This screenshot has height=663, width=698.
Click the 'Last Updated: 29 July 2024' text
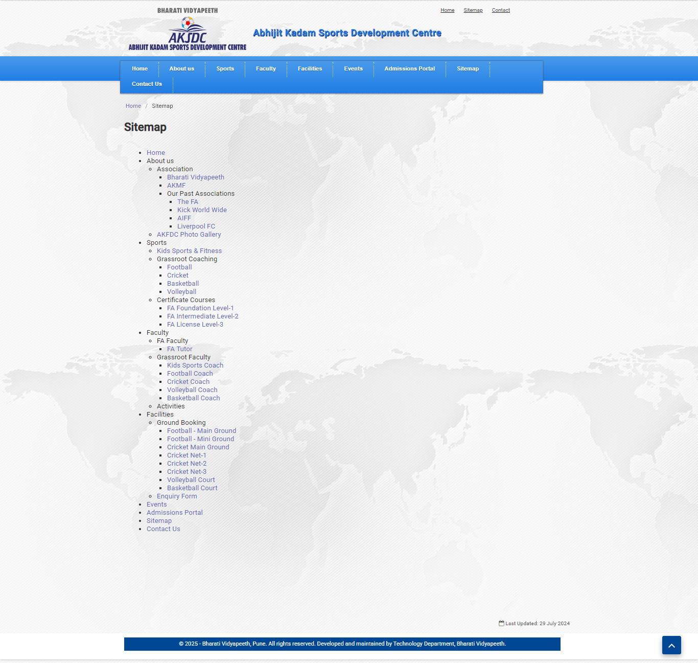click(x=538, y=624)
